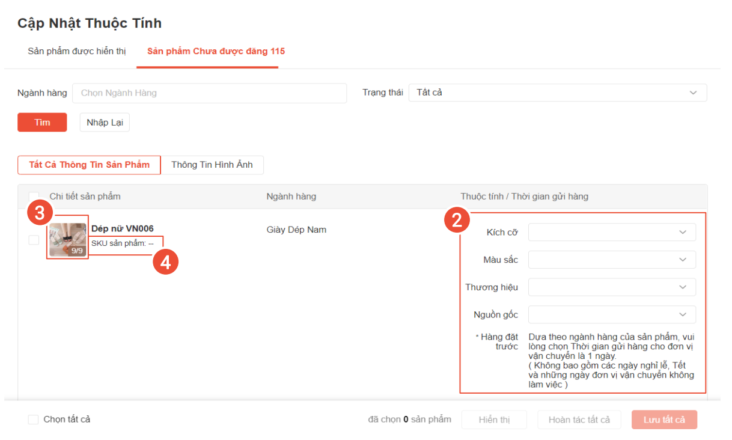Click the Nhập Lại reset button
Image resolution: width=732 pixels, height=440 pixels.
coord(105,123)
